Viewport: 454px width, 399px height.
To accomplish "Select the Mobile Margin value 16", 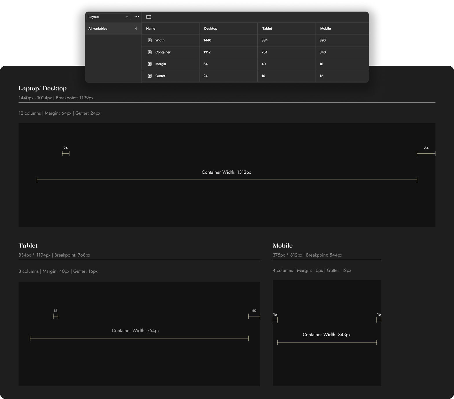I will [321, 64].
